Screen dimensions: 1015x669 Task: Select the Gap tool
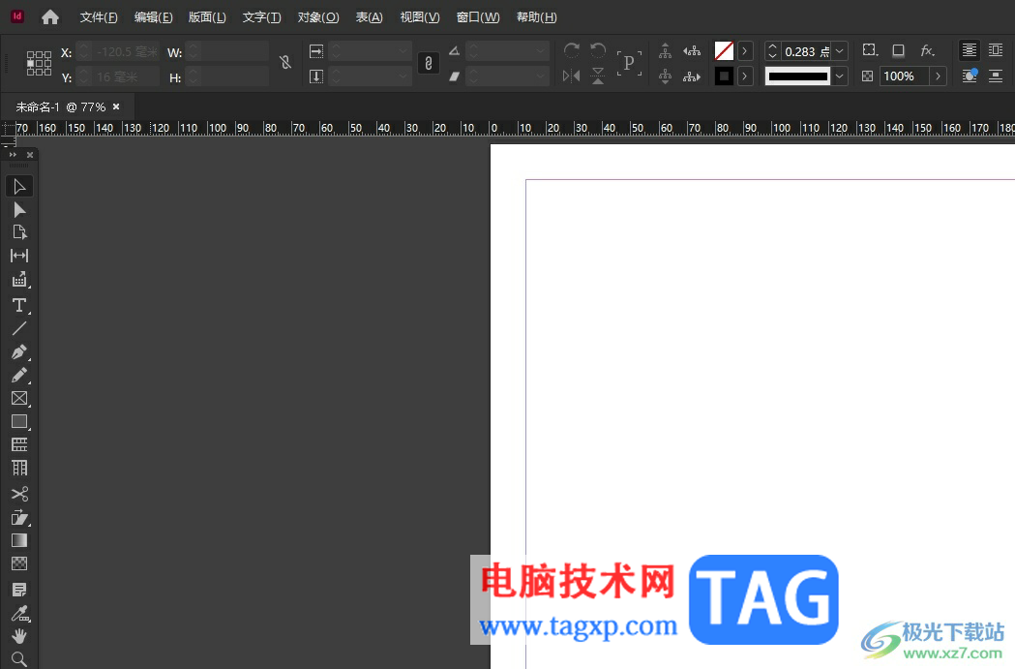(x=19, y=256)
